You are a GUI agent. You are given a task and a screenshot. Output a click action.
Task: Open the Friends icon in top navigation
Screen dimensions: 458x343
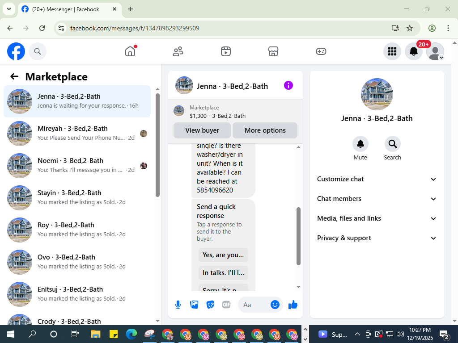[178, 51]
